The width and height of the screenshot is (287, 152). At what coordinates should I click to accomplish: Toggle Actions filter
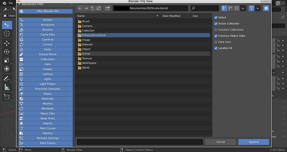point(46,20)
